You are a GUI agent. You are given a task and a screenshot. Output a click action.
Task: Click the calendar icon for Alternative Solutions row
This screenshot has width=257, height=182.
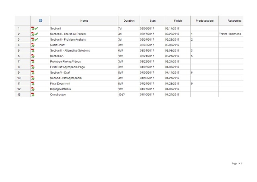click(33, 50)
